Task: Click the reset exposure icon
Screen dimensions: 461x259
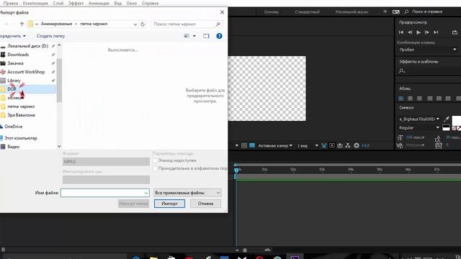Action: point(357,145)
